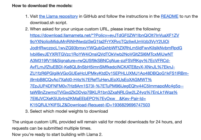Screen dimensions: 201x140
Task: Click the "How to download the models:" heading
Action: [x=42, y=5]
